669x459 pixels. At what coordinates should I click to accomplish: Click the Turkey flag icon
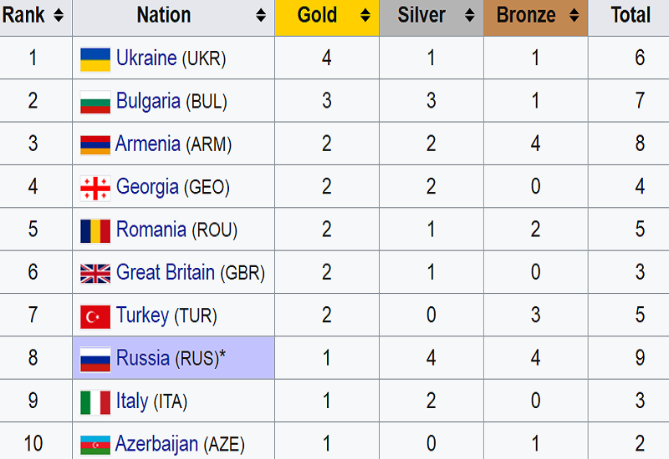point(95,316)
